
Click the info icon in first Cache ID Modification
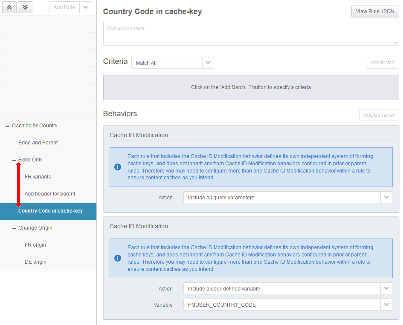coord(118,167)
